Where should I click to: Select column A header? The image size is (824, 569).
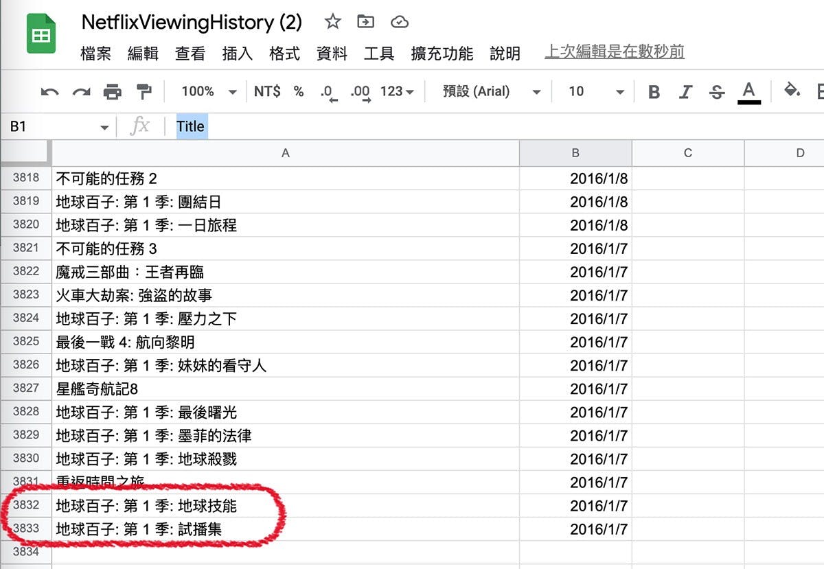(286, 153)
